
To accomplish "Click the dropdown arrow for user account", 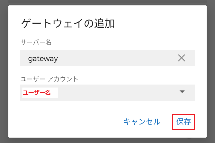I will (182, 92).
